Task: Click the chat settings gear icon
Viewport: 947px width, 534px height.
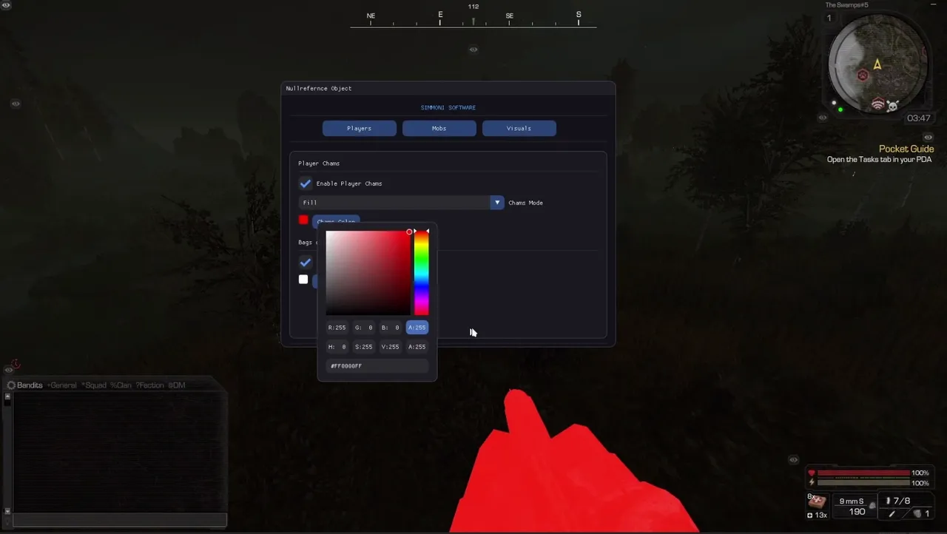Action: [11, 385]
